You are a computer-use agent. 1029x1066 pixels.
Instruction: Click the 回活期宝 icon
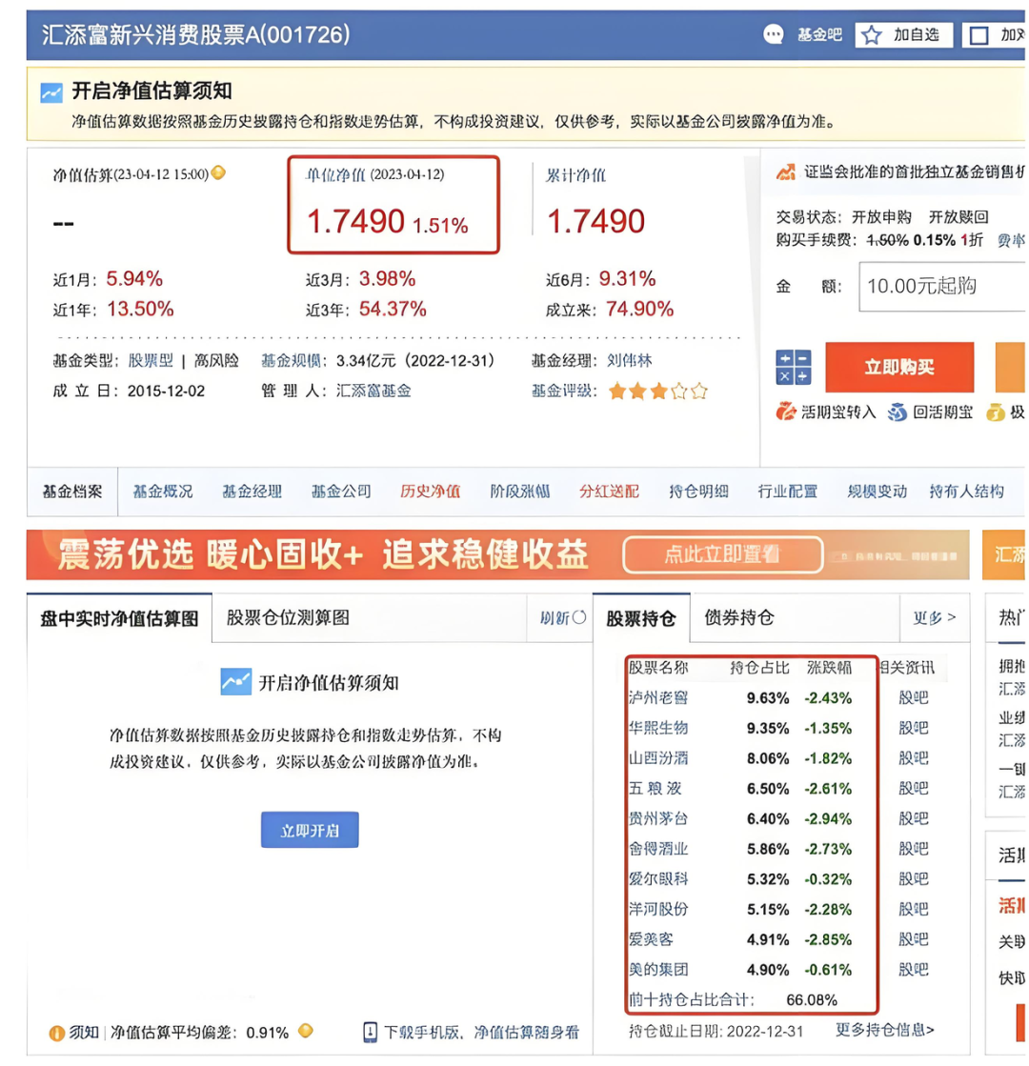tap(898, 412)
